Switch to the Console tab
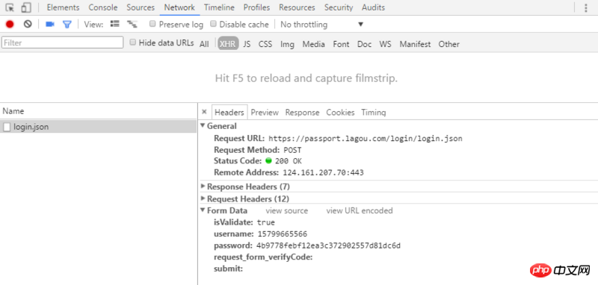598x285 pixels. [103, 7]
